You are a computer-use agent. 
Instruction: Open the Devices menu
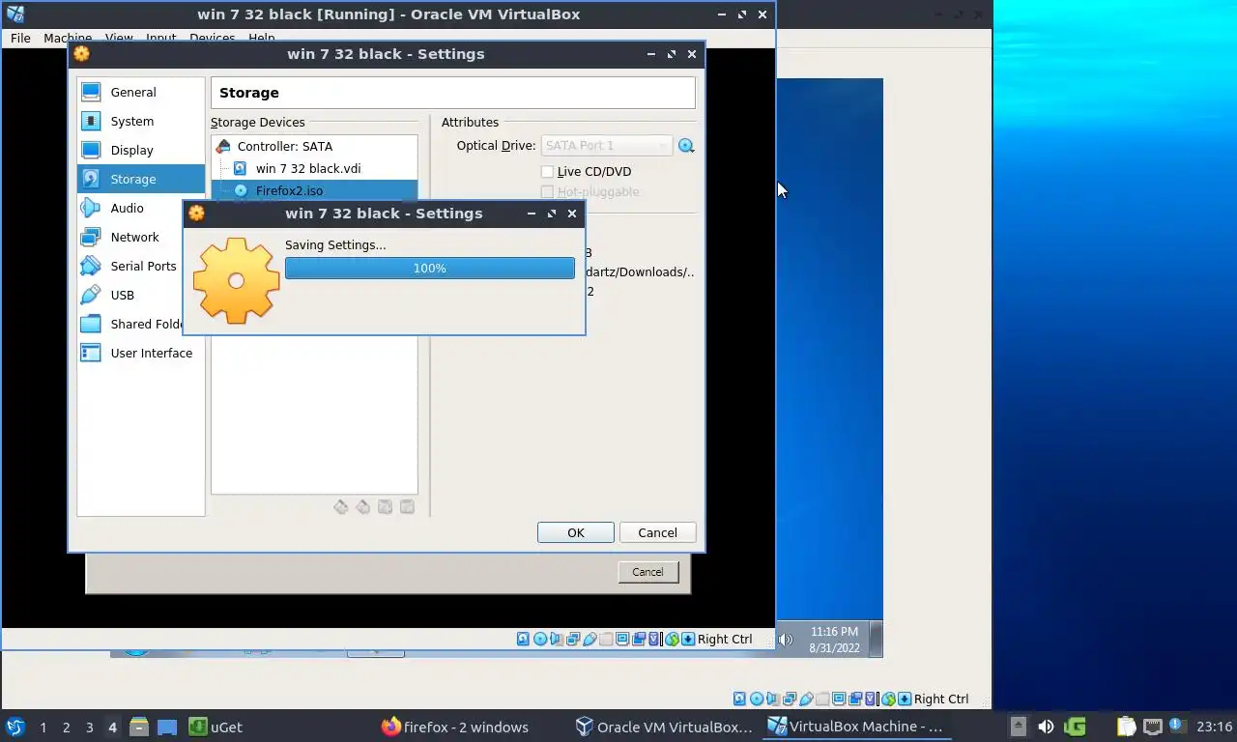click(x=213, y=38)
